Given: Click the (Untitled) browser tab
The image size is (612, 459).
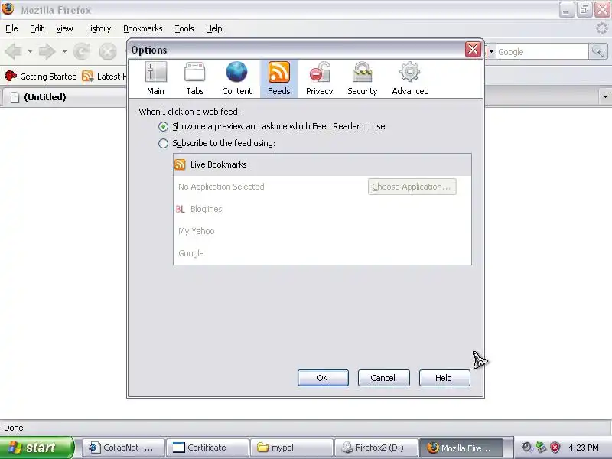Looking at the screenshot, I should point(64,97).
